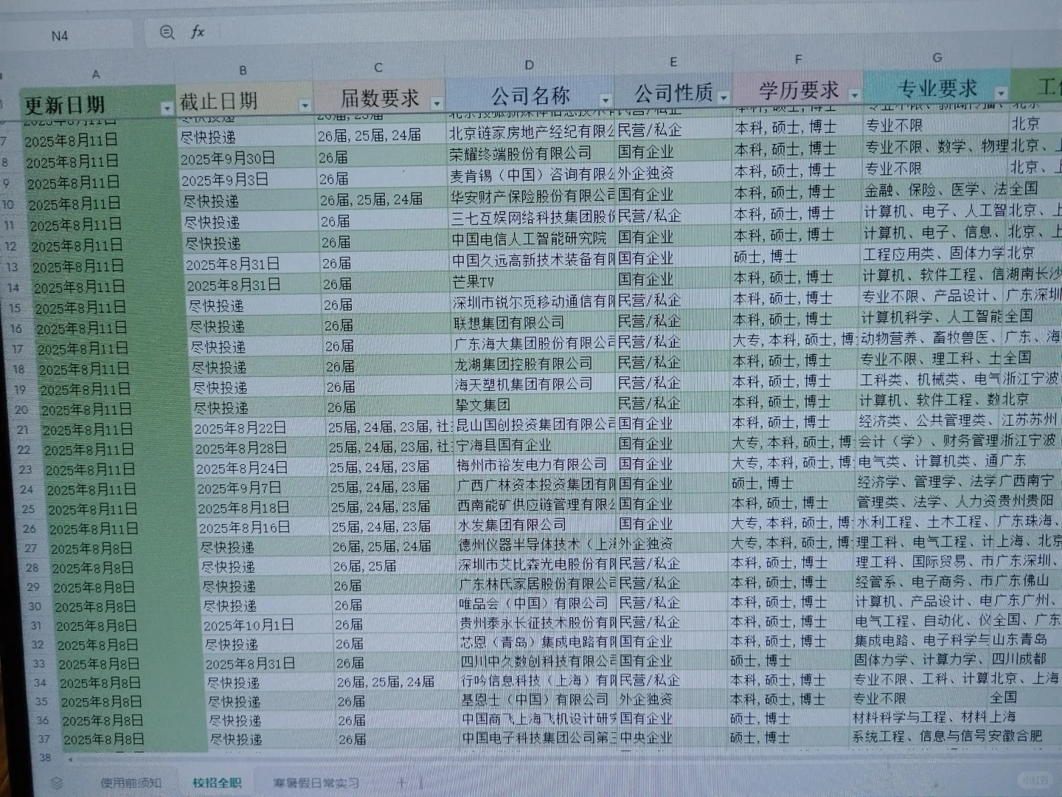Viewport: 1062px width, 797px height.
Task: Select the 麦肯锡（中国）咨询 company cell
Action: 532,175
